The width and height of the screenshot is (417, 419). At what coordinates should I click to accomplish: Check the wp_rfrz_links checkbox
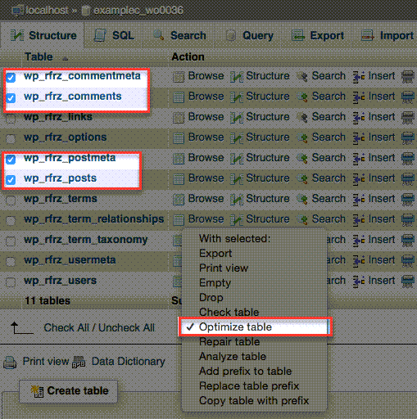(x=11, y=119)
